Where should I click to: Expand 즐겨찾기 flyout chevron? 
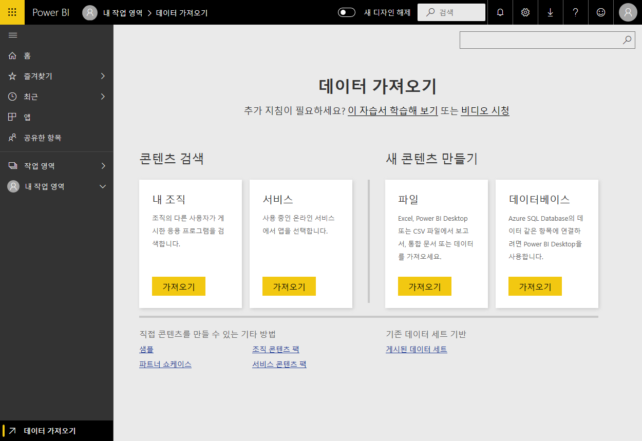[x=103, y=76]
